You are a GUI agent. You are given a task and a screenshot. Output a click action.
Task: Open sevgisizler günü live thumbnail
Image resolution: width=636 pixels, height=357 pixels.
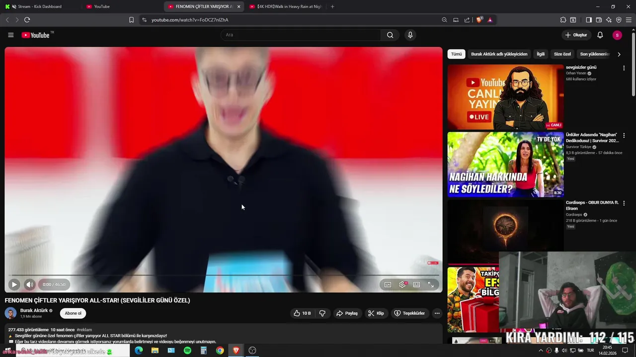tap(505, 97)
